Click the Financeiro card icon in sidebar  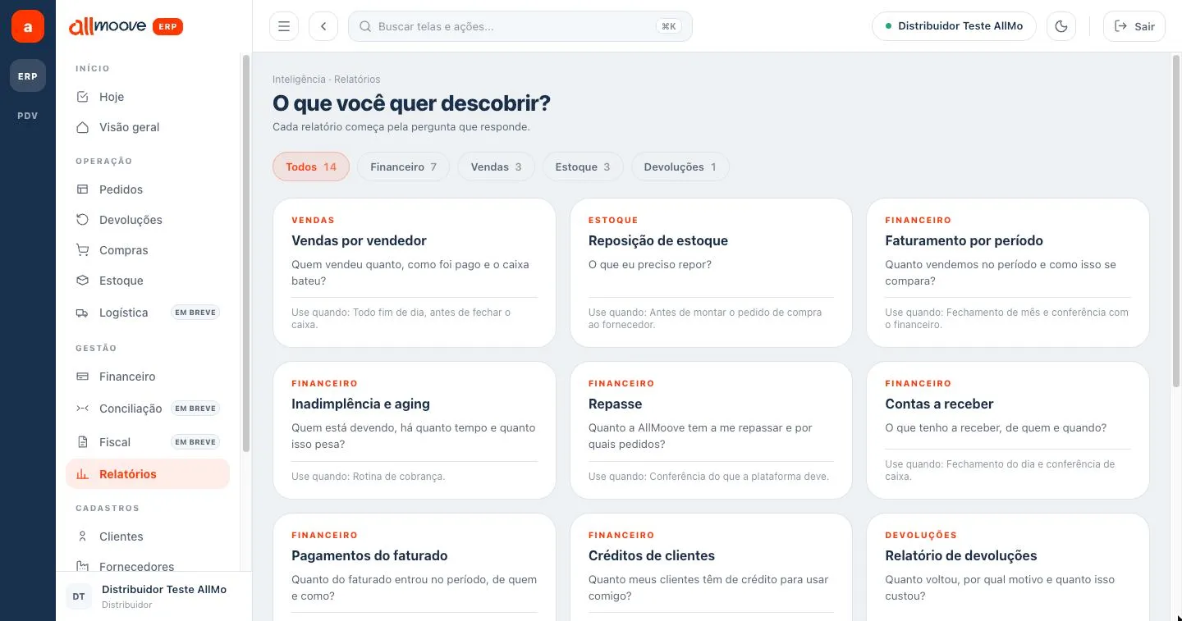click(82, 377)
